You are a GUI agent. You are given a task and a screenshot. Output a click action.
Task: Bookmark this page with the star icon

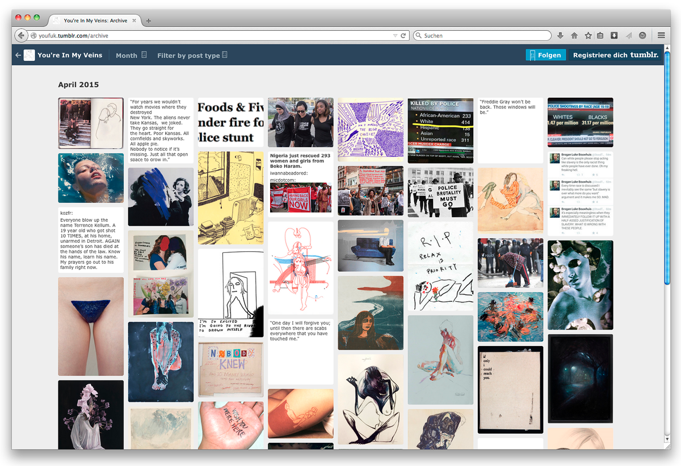point(588,36)
